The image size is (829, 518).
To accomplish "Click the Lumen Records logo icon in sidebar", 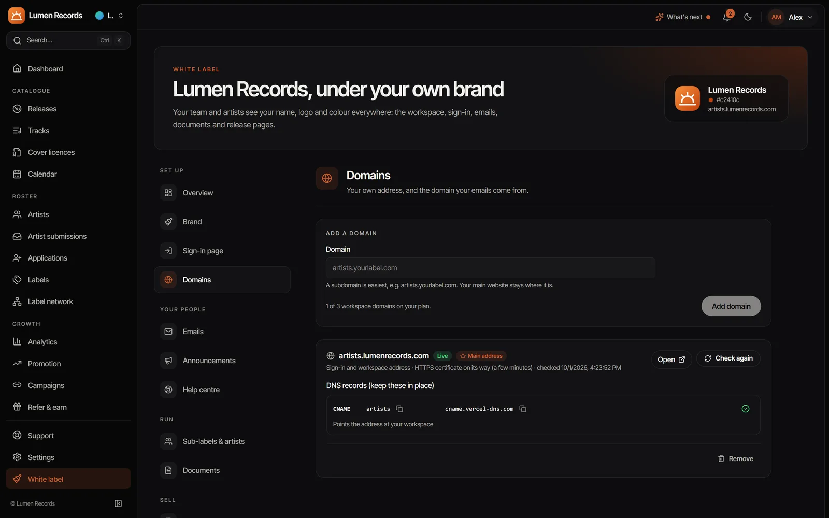I will tap(17, 16).
